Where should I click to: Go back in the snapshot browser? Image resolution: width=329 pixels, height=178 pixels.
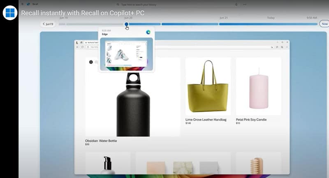tap(77, 47)
